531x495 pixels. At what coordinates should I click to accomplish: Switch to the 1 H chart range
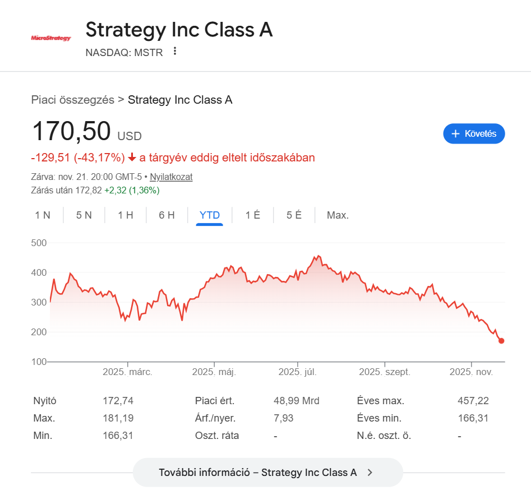click(126, 215)
